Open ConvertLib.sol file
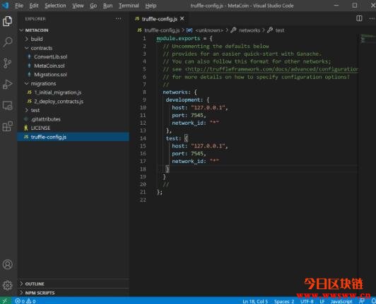The height and width of the screenshot is (304, 376). pyautogui.click(x=73, y=56)
